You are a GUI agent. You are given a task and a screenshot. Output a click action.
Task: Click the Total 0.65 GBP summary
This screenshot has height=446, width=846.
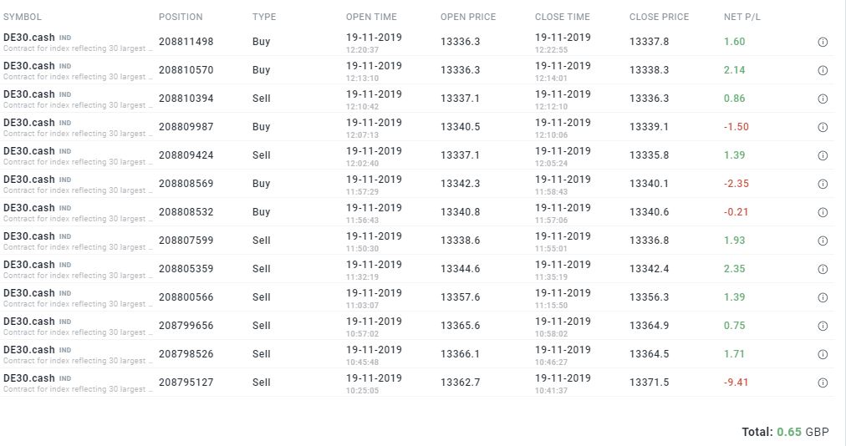(x=785, y=432)
